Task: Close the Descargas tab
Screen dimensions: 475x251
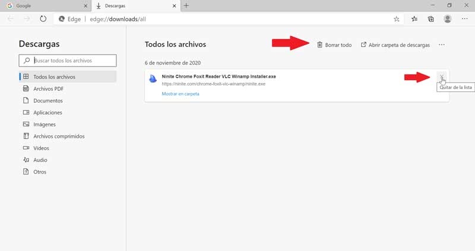Action: 174,6
